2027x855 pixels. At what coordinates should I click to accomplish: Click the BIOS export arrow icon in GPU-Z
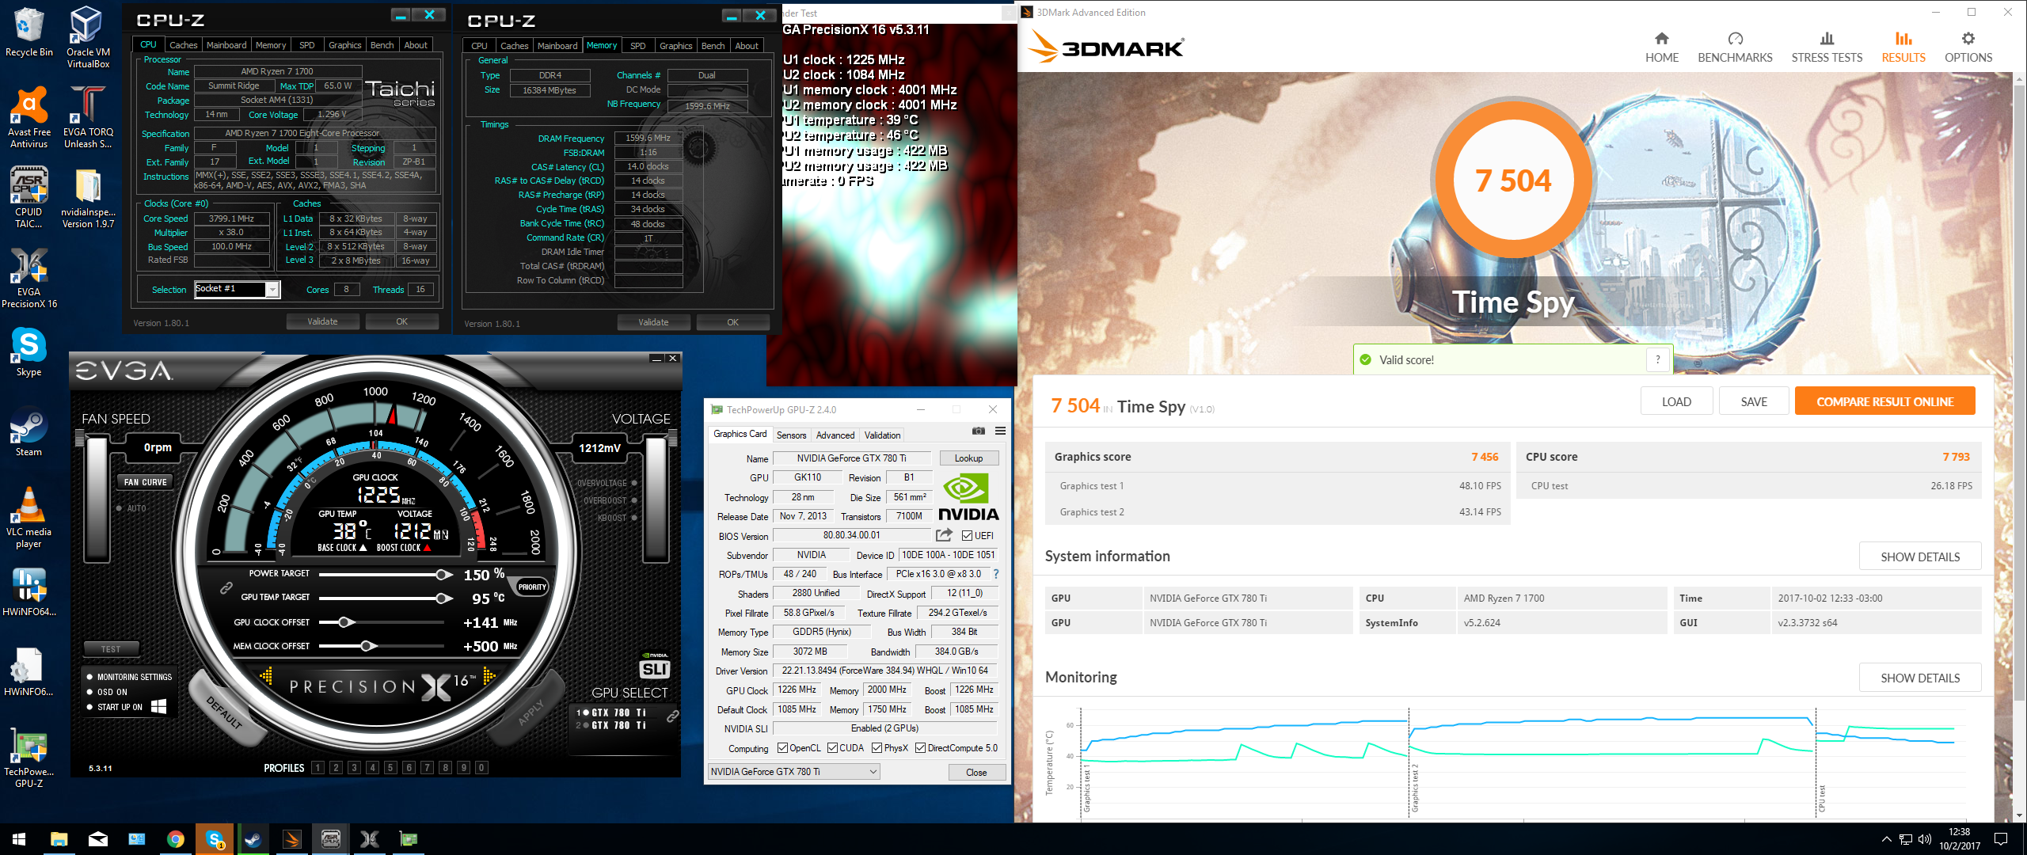point(944,535)
